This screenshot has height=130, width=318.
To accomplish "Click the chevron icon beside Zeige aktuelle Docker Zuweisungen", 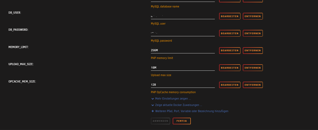I will [153, 105].
